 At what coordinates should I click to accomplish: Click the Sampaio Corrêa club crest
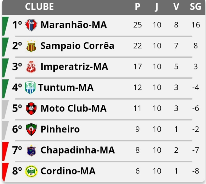(x=31, y=46)
